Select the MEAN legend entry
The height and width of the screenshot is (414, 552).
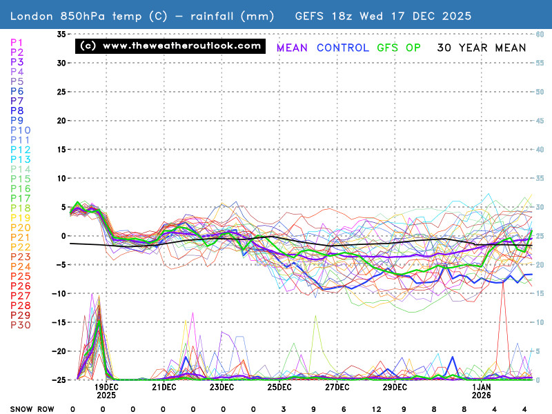pyautogui.click(x=291, y=48)
